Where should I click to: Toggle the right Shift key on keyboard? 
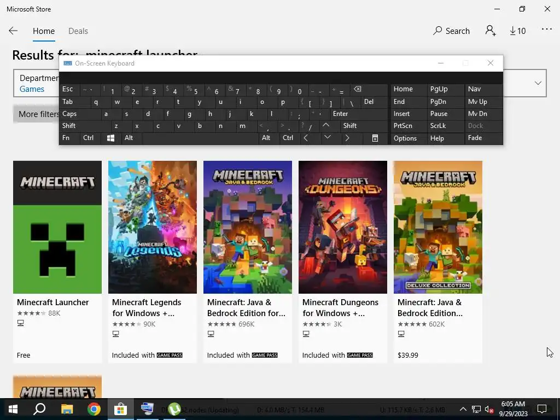tap(364, 126)
